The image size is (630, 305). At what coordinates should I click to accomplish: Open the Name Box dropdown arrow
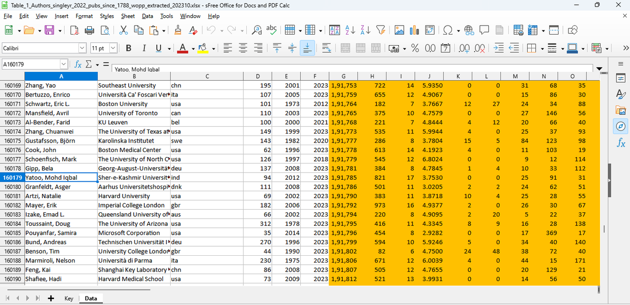64,64
